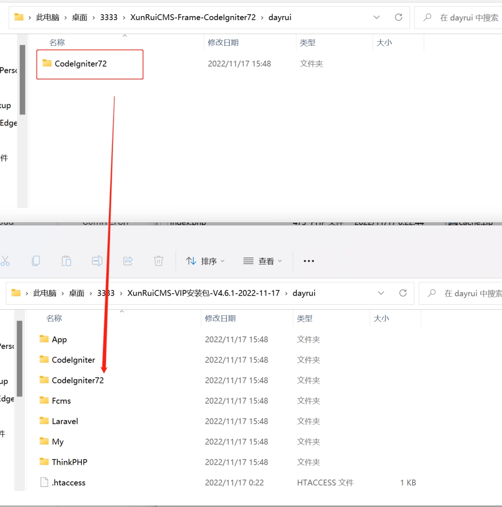Click chevron before dayrui in lower address bar
502x507 pixels.
[286, 293]
